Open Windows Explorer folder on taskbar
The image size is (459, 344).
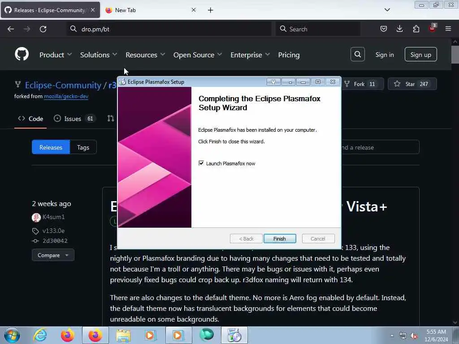pyautogui.click(x=123, y=335)
